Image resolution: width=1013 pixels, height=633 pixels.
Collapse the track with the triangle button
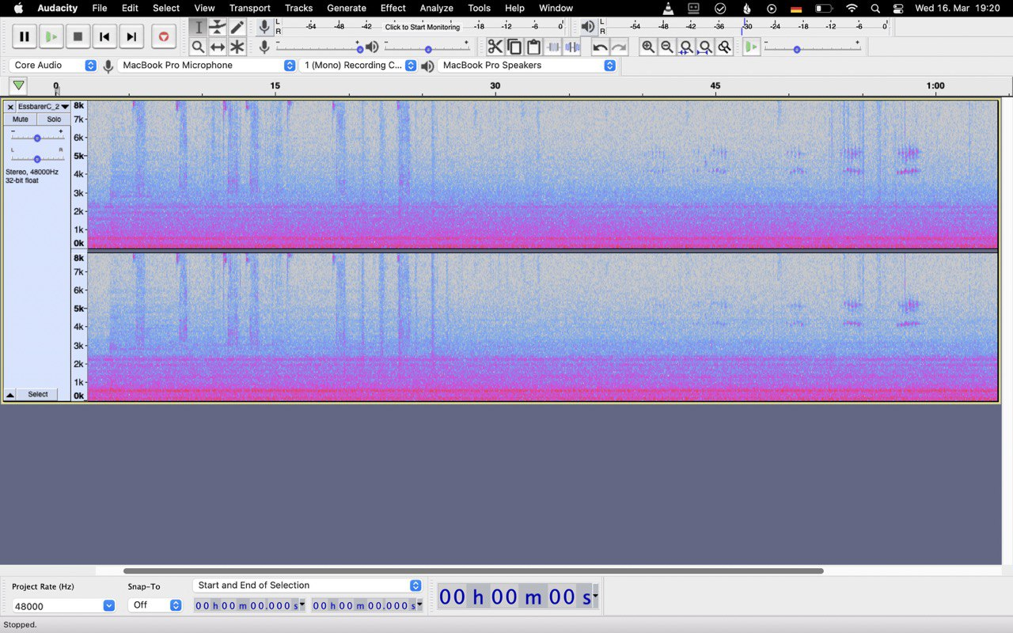pyautogui.click(x=10, y=394)
